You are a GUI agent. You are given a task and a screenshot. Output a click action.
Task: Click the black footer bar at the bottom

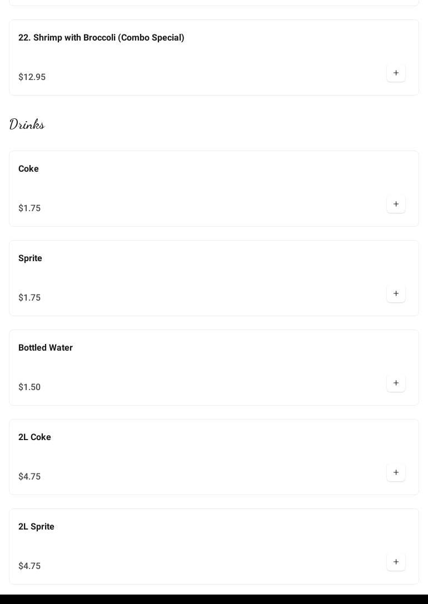pyautogui.click(x=214, y=599)
